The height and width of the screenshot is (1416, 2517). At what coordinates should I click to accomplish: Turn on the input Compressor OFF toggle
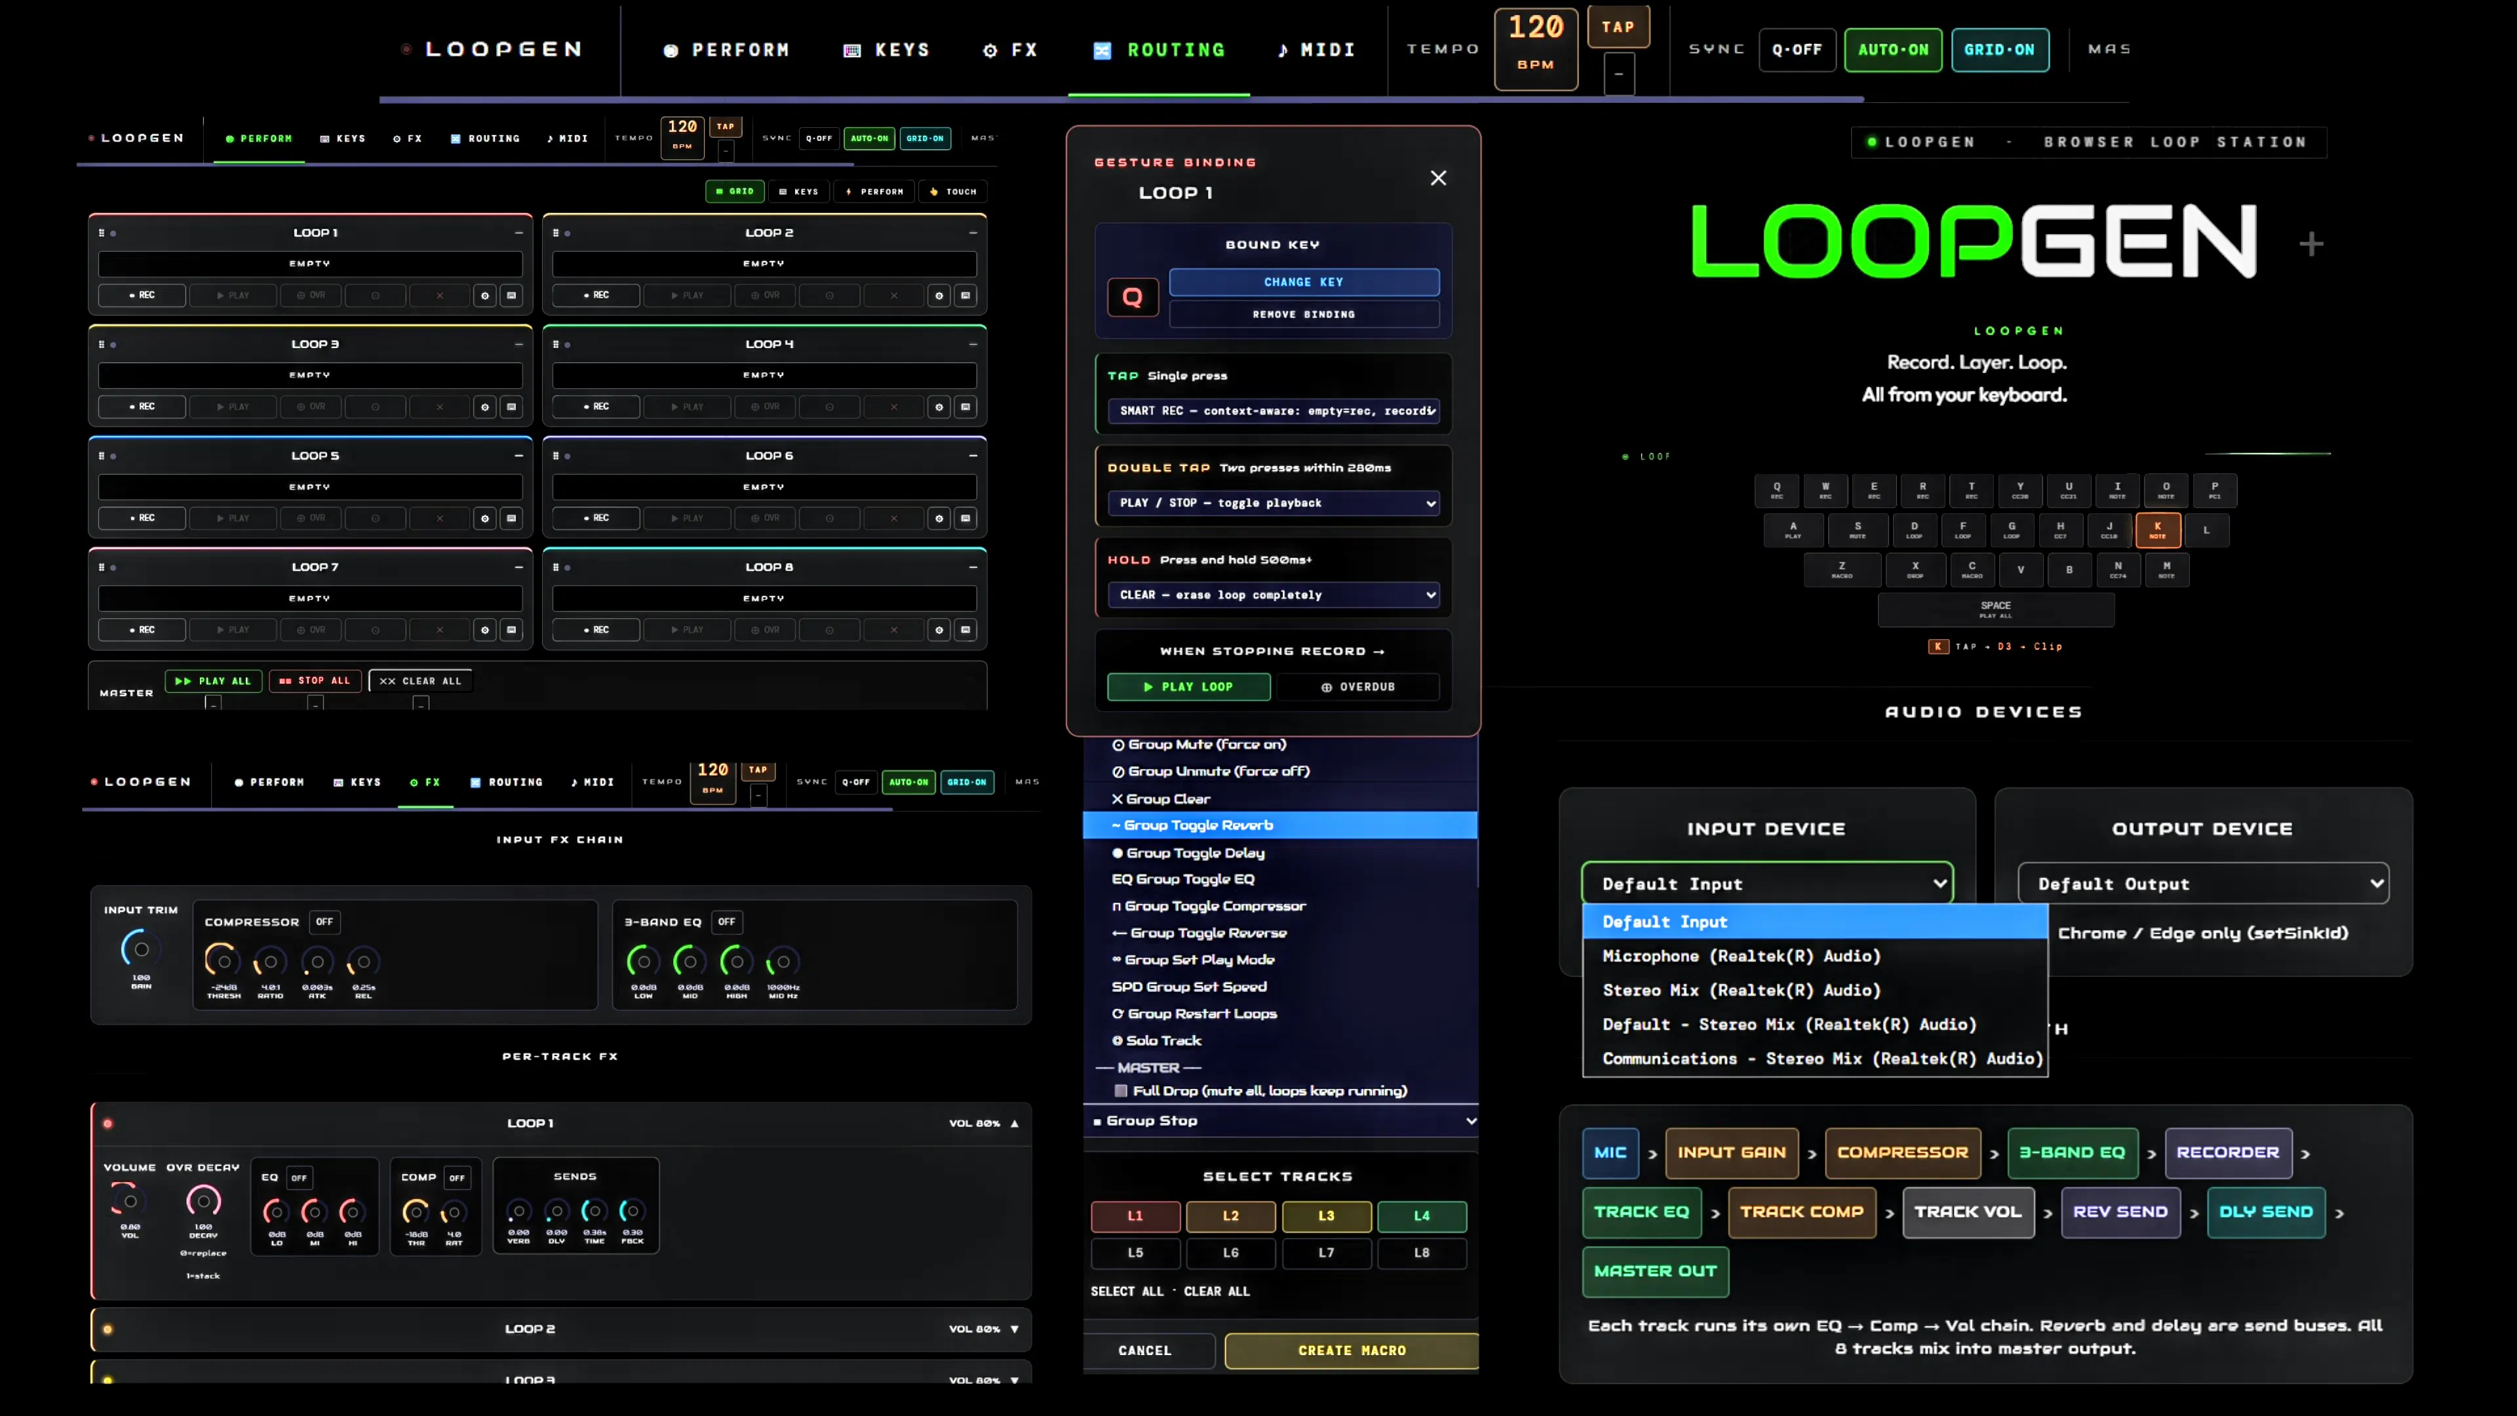coord(324,922)
